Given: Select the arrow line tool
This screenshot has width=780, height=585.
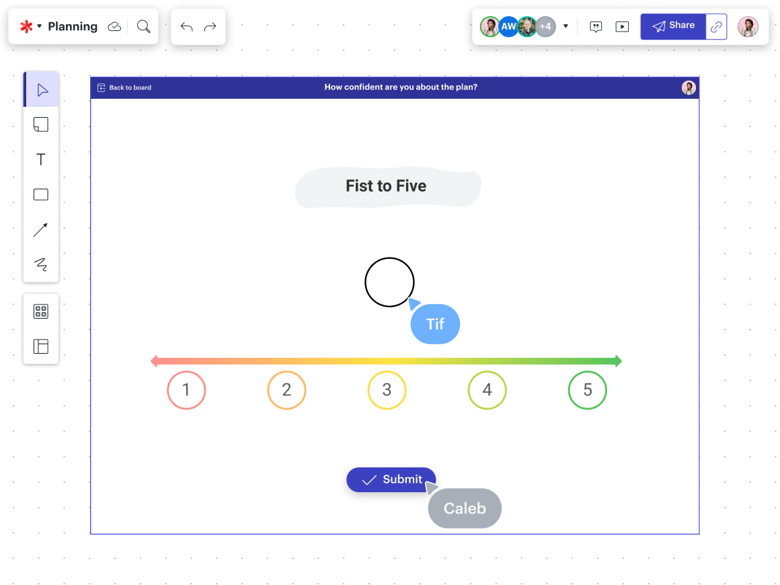Looking at the screenshot, I should pyautogui.click(x=41, y=230).
